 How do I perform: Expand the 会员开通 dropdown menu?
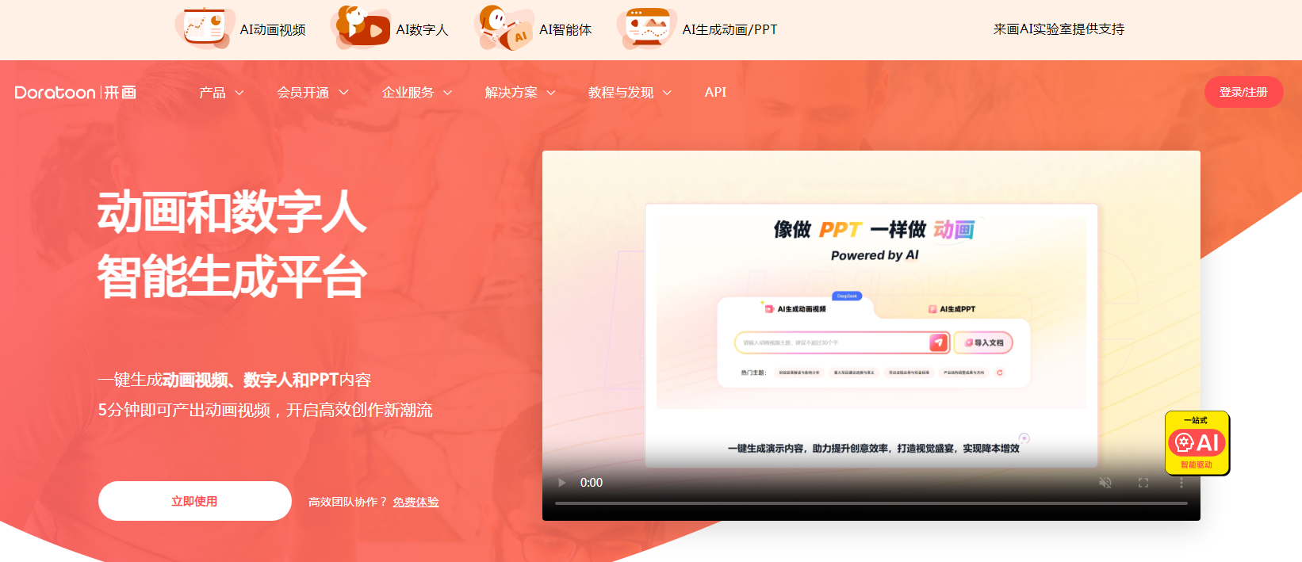pos(312,93)
